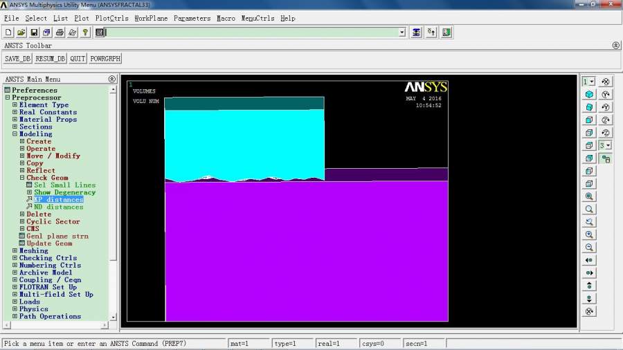Expand the Element Type tree node
This screenshot has height=350, width=623.
click(15, 104)
